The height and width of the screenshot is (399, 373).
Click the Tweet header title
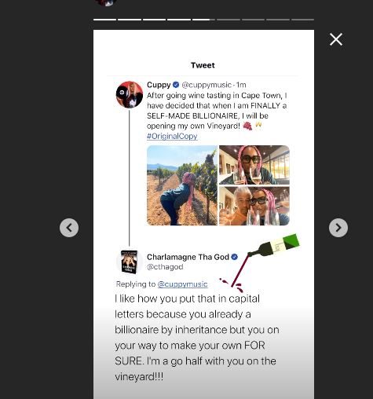point(203,65)
